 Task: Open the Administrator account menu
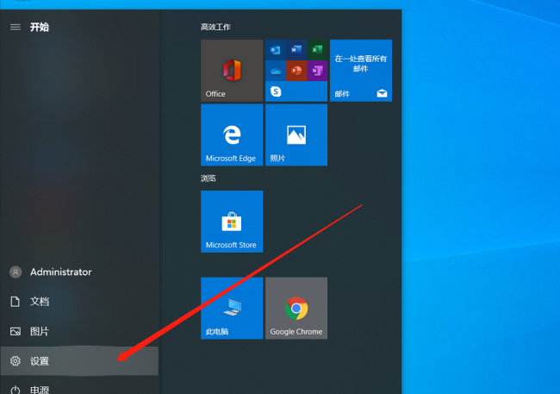click(x=79, y=272)
